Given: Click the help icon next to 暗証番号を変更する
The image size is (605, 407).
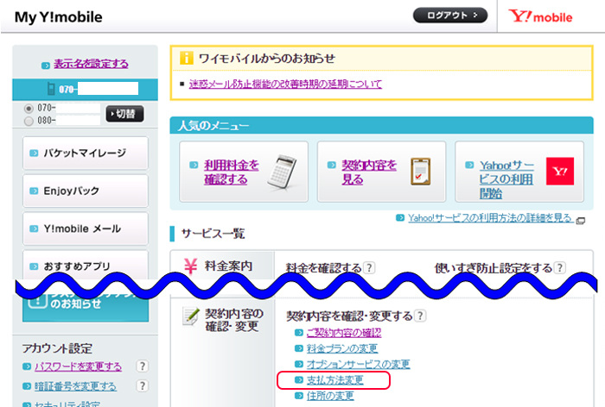Looking at the screenshot, I should pyautogui.click(x=143, y=385).
